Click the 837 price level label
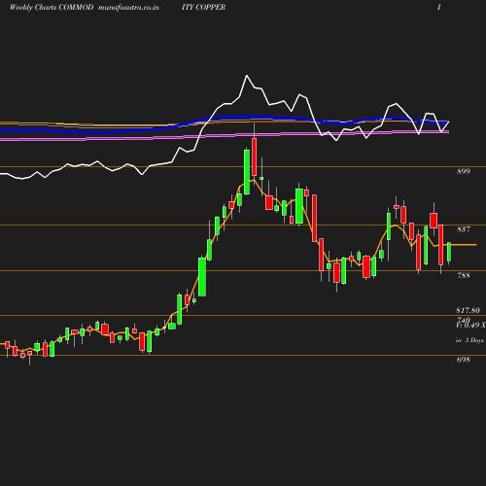 (x=464, y=229)
